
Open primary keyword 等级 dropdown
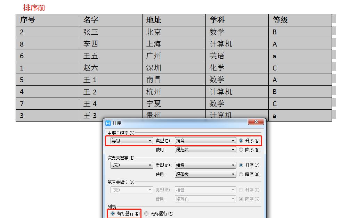132,141
